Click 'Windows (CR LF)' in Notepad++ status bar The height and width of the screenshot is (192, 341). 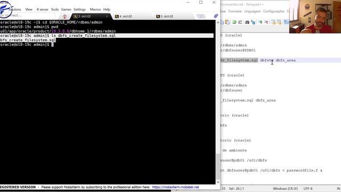click(286, 188)
